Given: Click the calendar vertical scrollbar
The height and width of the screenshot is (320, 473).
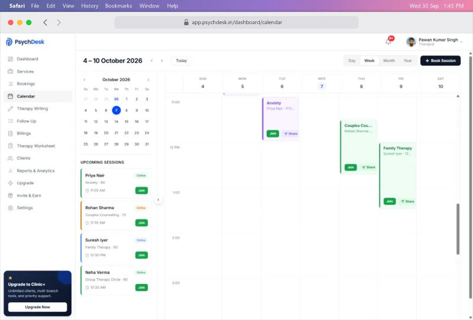Looking at the screenshot, I should point(458,229).
